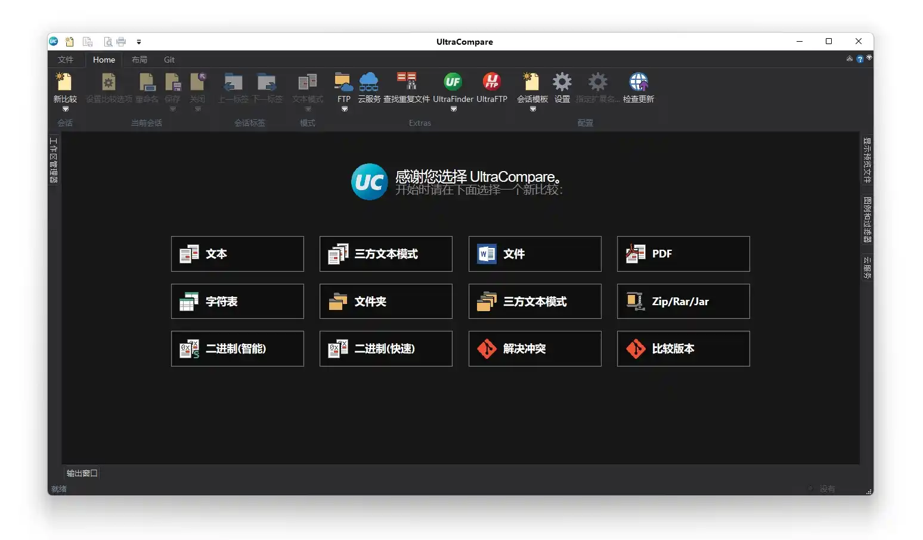Open 设置比较选项 compare options
This screenshot has width=923, height=540.
109,88
